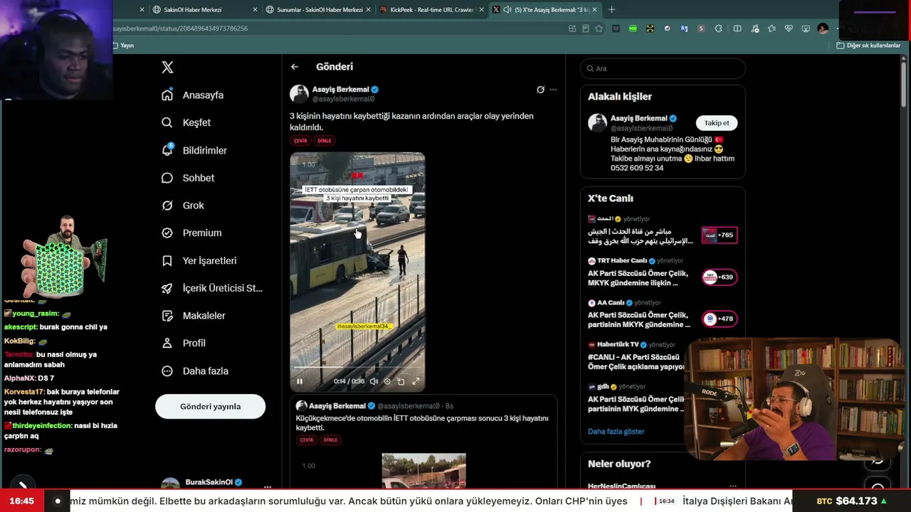Expand the Daha fazla menu
Viewport: 911px width, 512px height.
pos(195,370)
